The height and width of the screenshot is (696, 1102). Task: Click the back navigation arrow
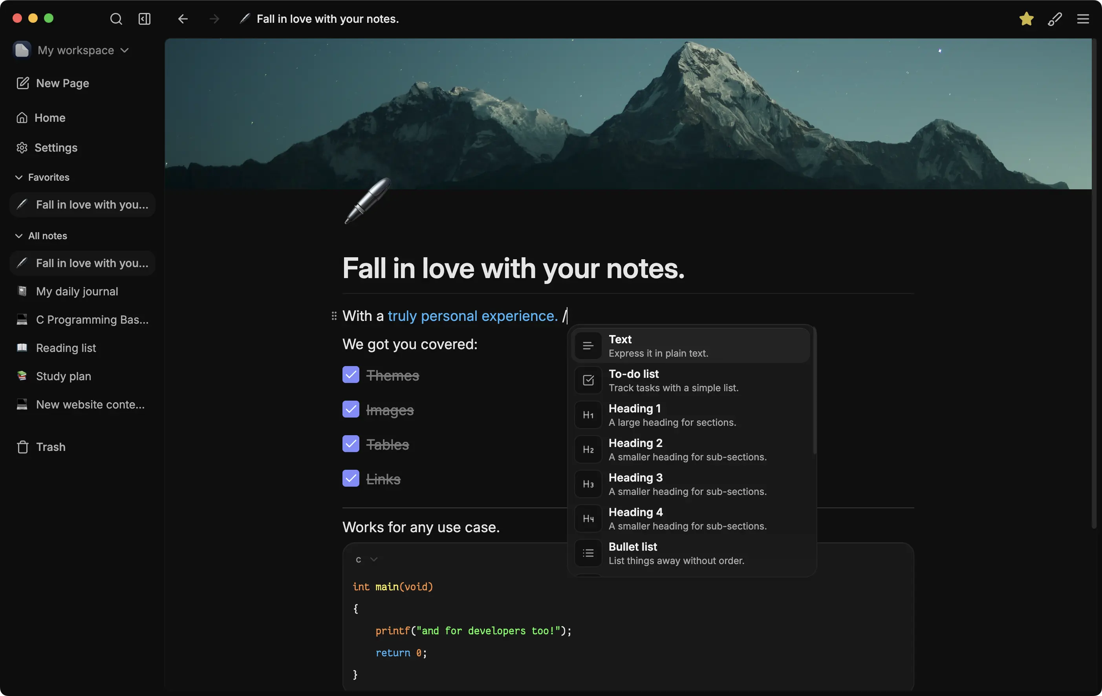click(183, 19)
